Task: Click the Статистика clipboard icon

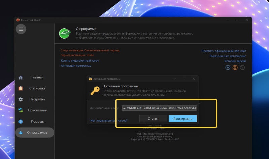Action: coord(21,89)
